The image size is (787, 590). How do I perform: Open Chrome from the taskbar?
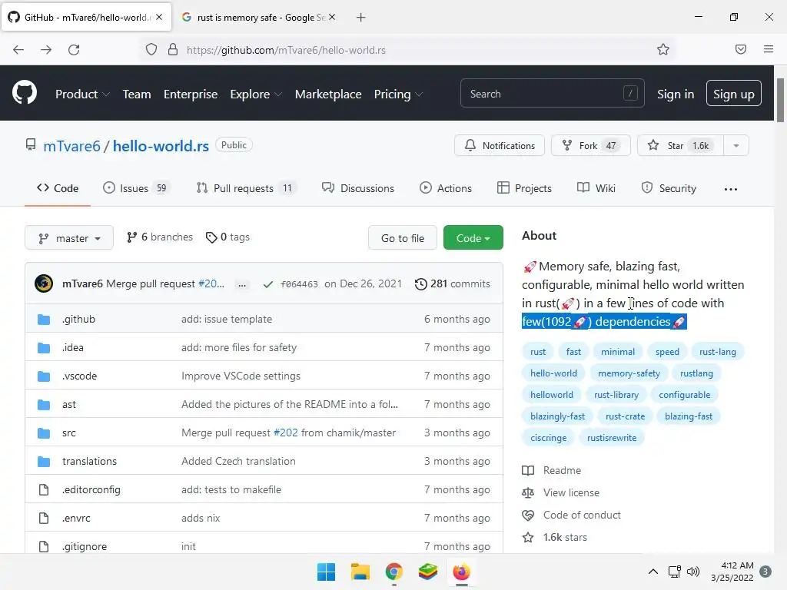tap(394, 572)
